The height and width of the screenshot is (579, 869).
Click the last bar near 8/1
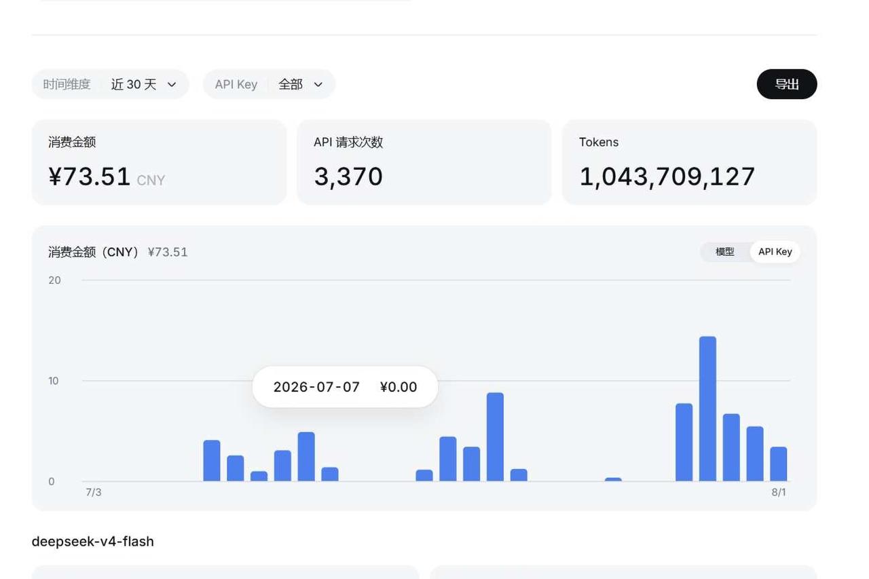click(779, 464)
